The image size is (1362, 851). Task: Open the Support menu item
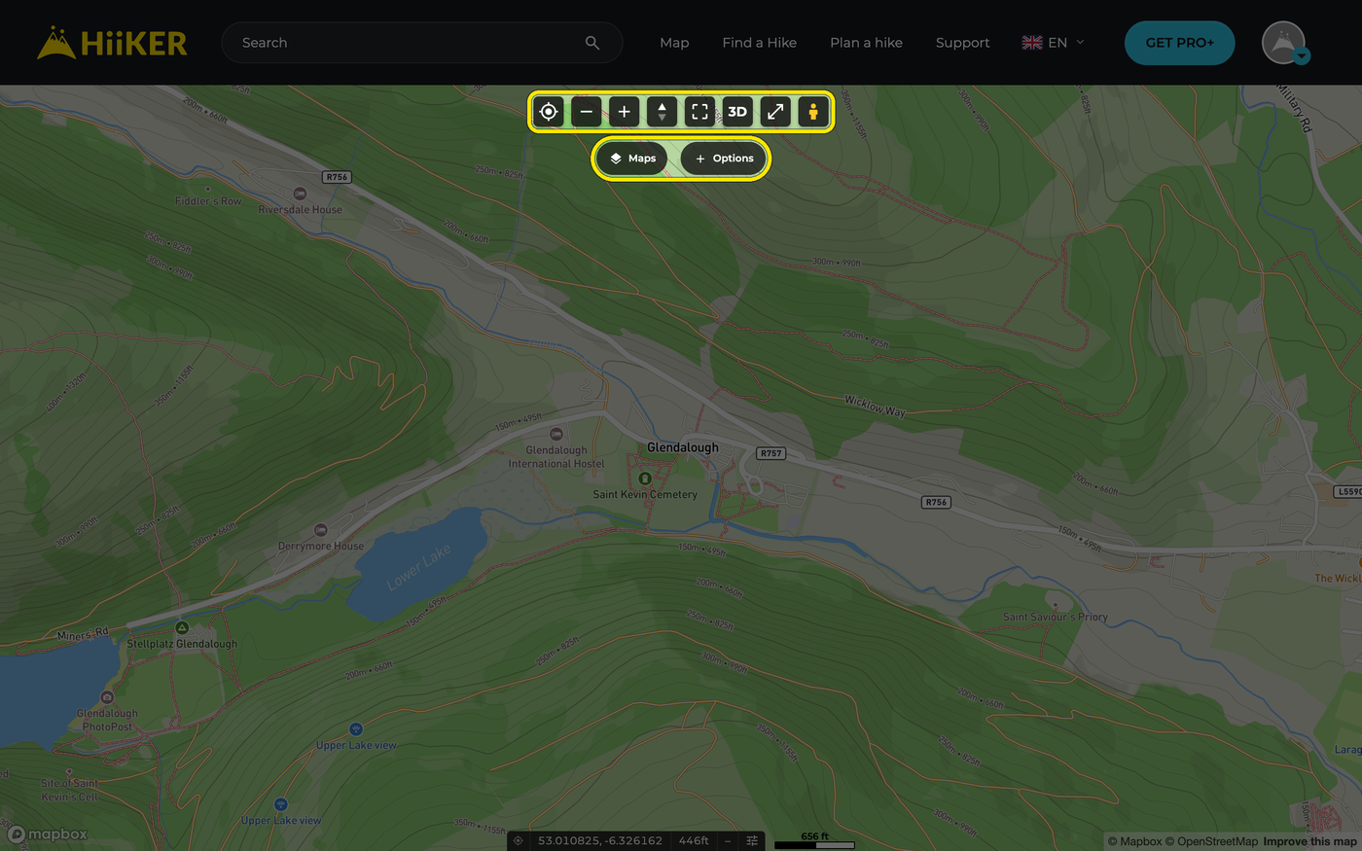963,43
